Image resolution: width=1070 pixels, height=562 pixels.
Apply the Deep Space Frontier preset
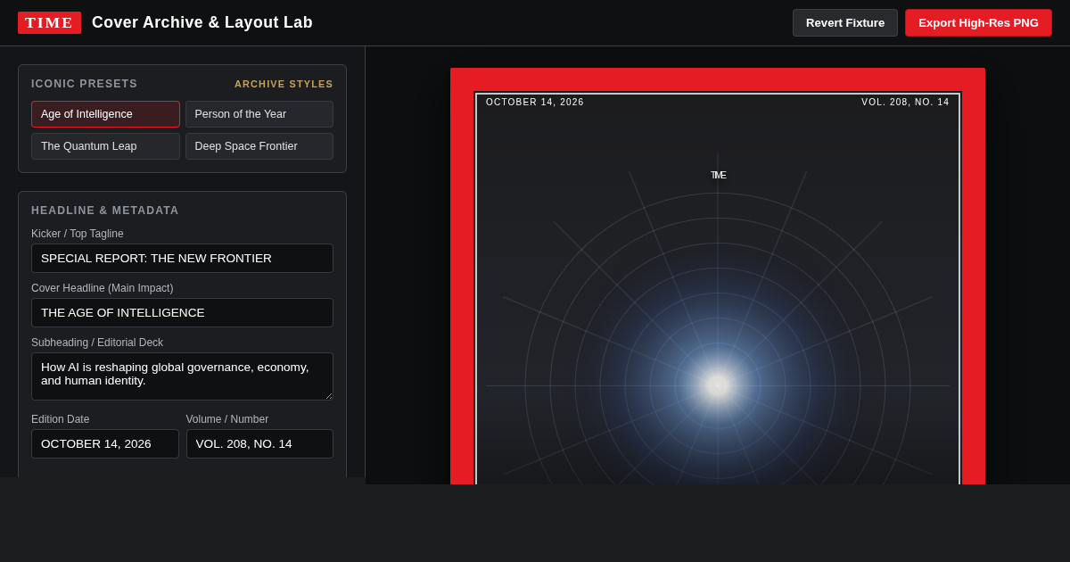click(x=259, y=146)
